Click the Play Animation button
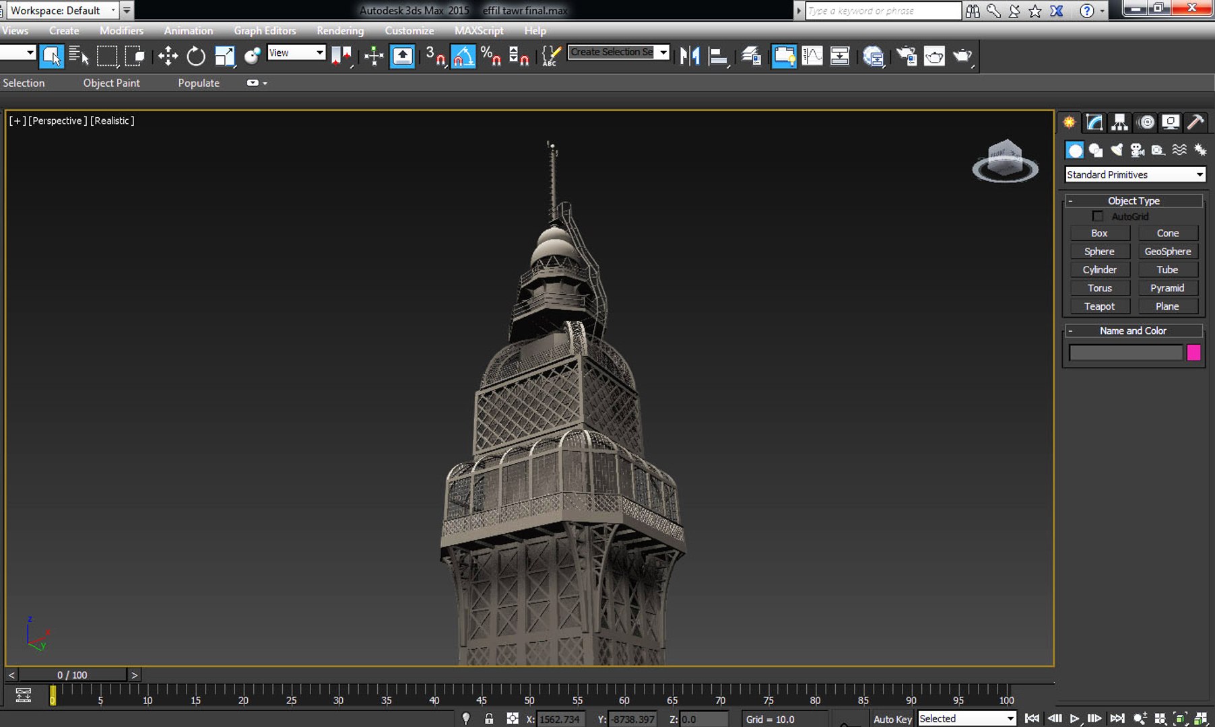Image resolution: width=1215 pixels, height=727 pixels. tap(1074, 719)
